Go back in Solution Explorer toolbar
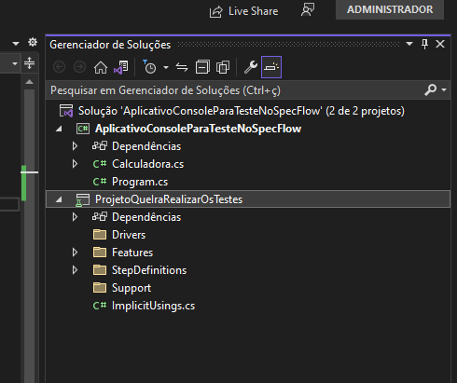Screen dimensions: 457x383 coord(59,67)
